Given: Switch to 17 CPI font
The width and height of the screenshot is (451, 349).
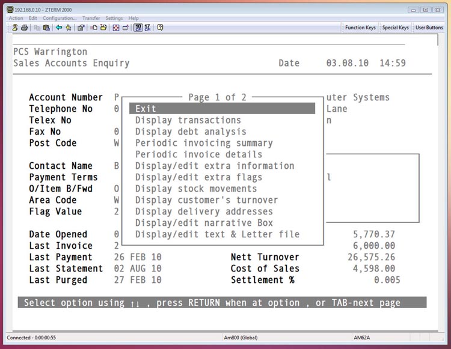Looking at the screenshot, I should (x=147, y=28).
